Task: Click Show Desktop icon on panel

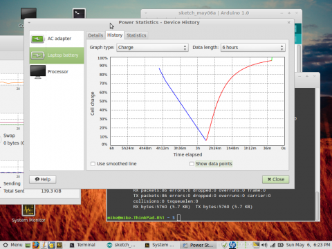Action: [28, 245]
